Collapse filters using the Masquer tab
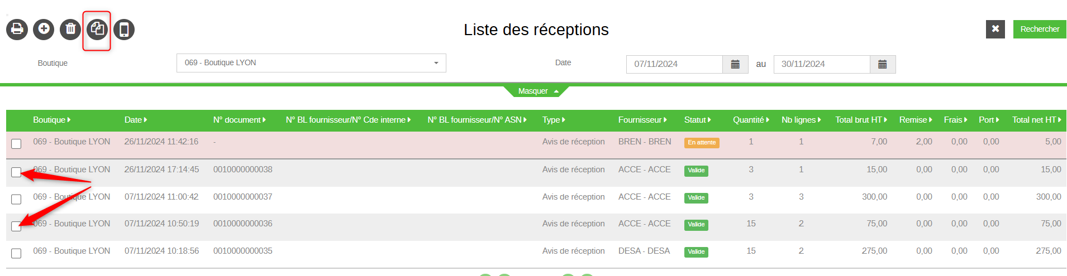 pyautogui.click(x=536, y=91)
